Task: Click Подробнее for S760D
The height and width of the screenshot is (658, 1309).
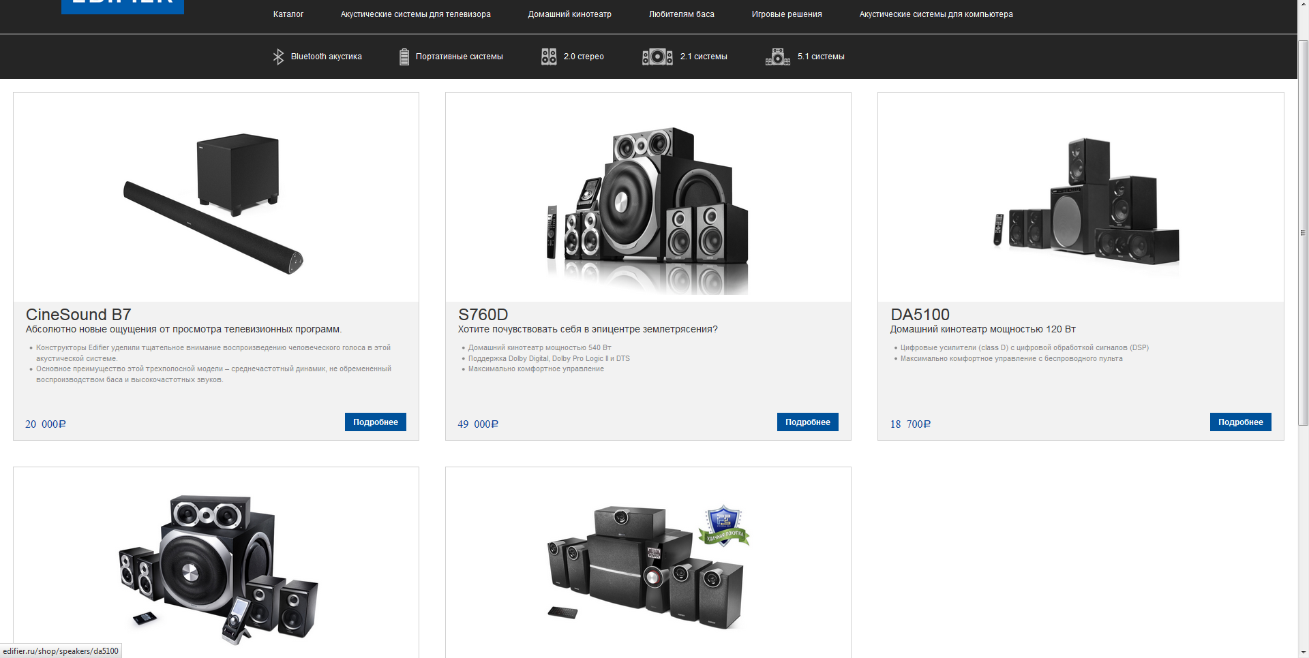Action: coord(808,422)
